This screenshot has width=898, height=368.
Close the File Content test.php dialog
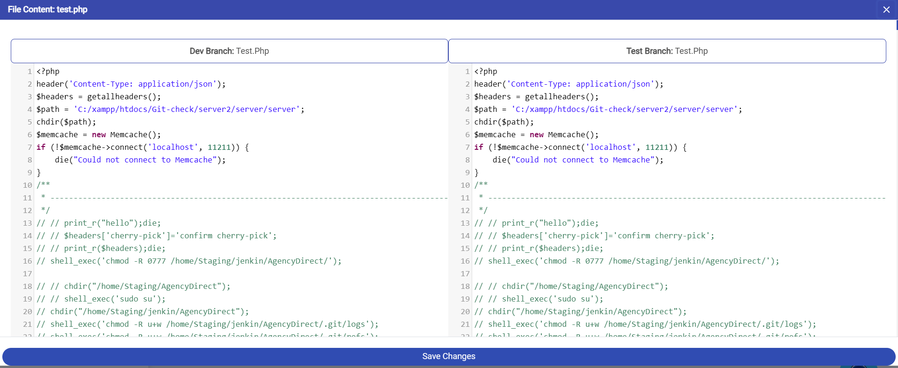pos(886,10)
